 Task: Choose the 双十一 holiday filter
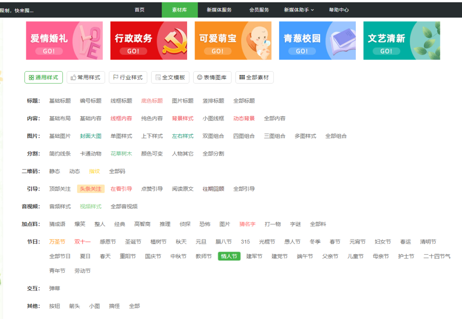click(82, 242)
